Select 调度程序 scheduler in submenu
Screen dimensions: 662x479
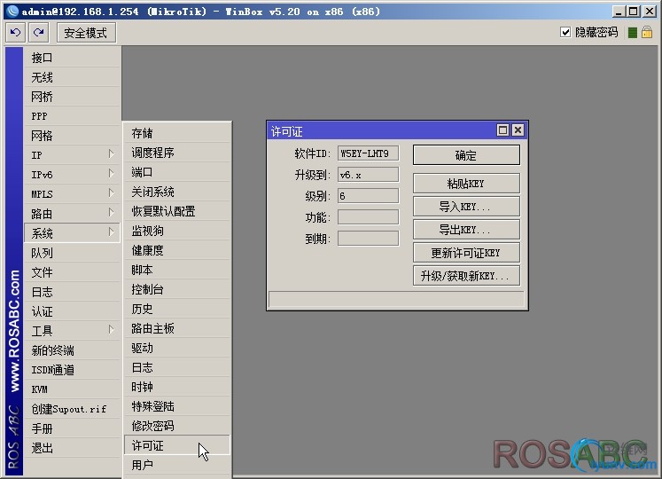pos(177,153)
